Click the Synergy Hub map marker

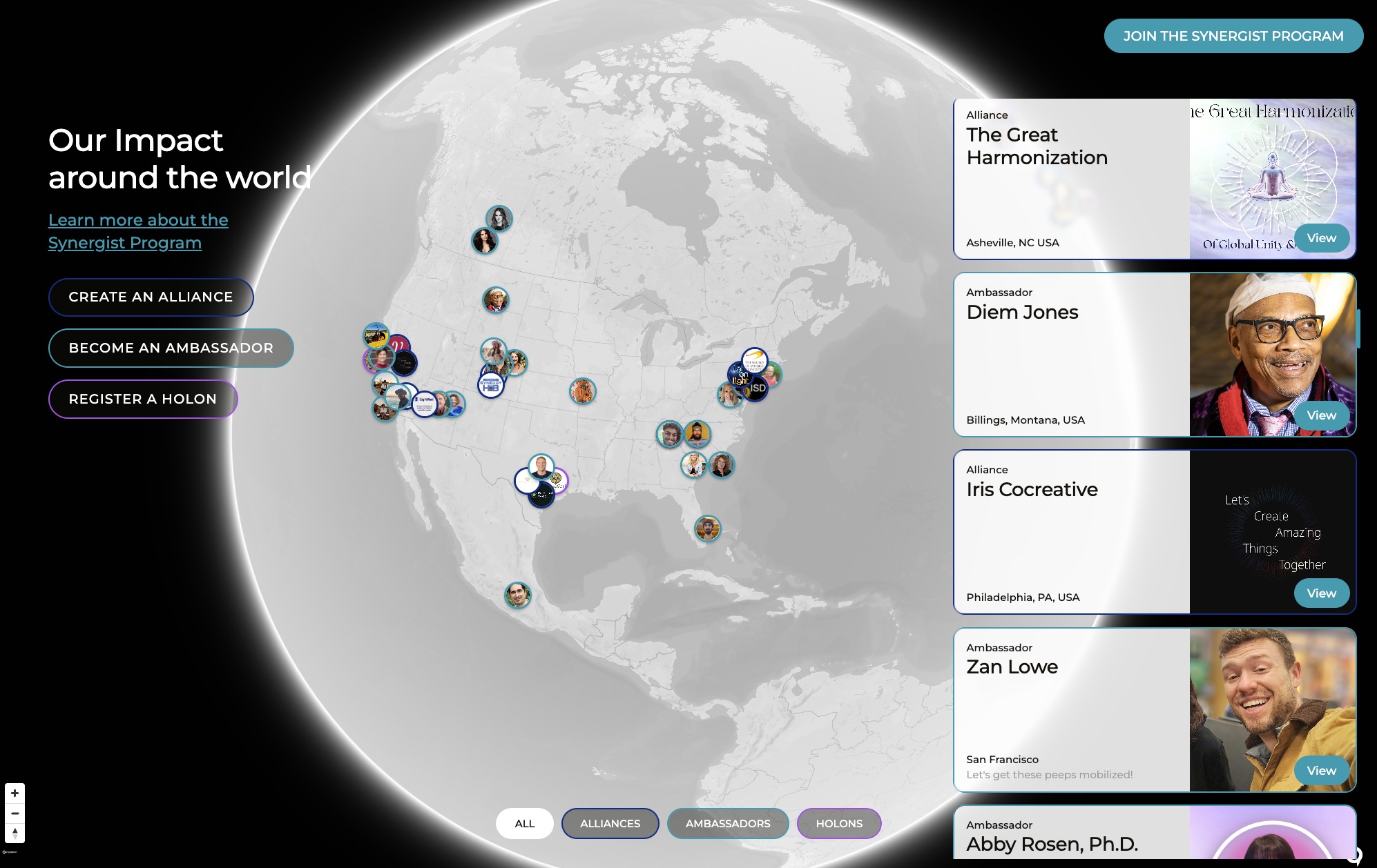click(491, 386)
